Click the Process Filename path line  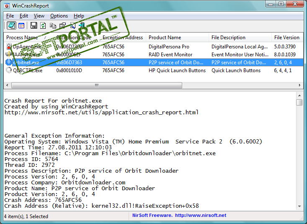click(x=110, y=153)
